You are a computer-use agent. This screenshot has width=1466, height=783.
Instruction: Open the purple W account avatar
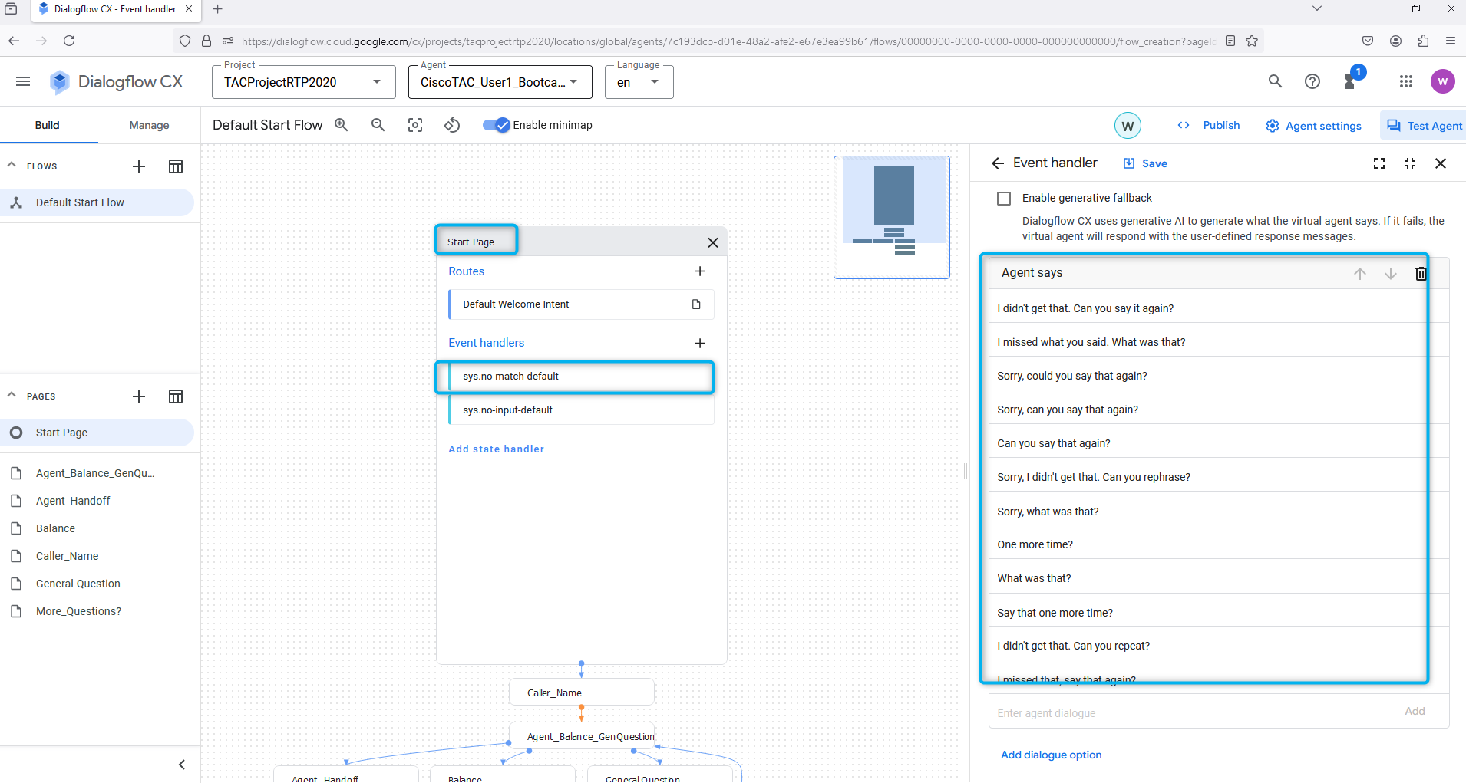point(1443,81)
